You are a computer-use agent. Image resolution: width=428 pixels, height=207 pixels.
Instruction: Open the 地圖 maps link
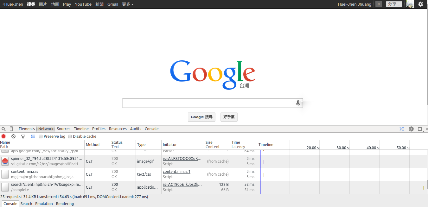[x=55, y=4]
